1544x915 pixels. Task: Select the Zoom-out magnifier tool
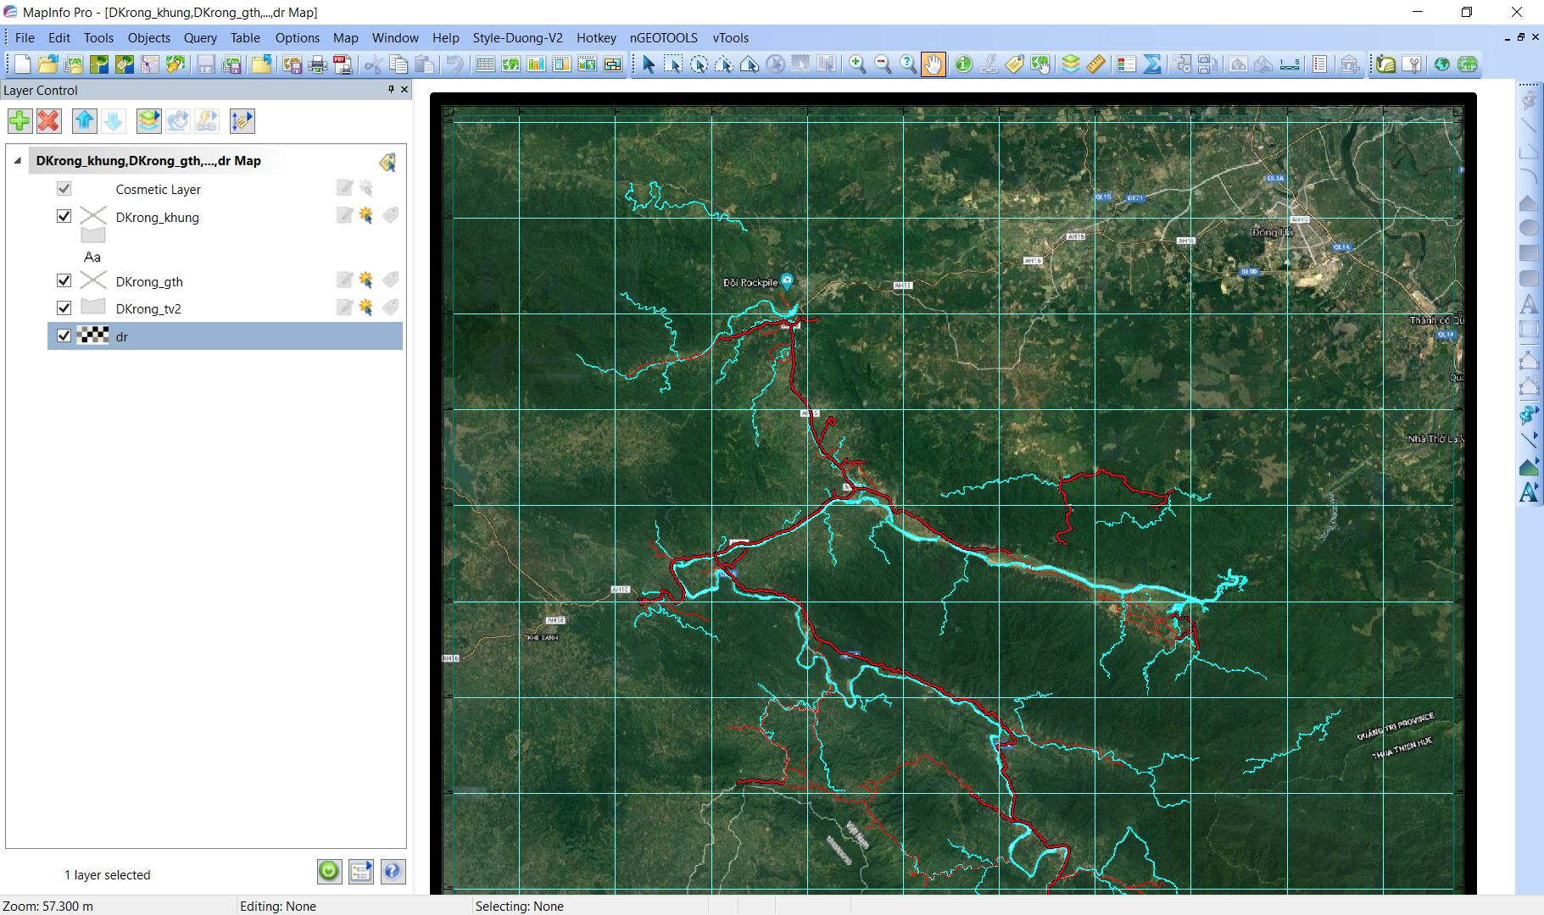tap(883, 64)
